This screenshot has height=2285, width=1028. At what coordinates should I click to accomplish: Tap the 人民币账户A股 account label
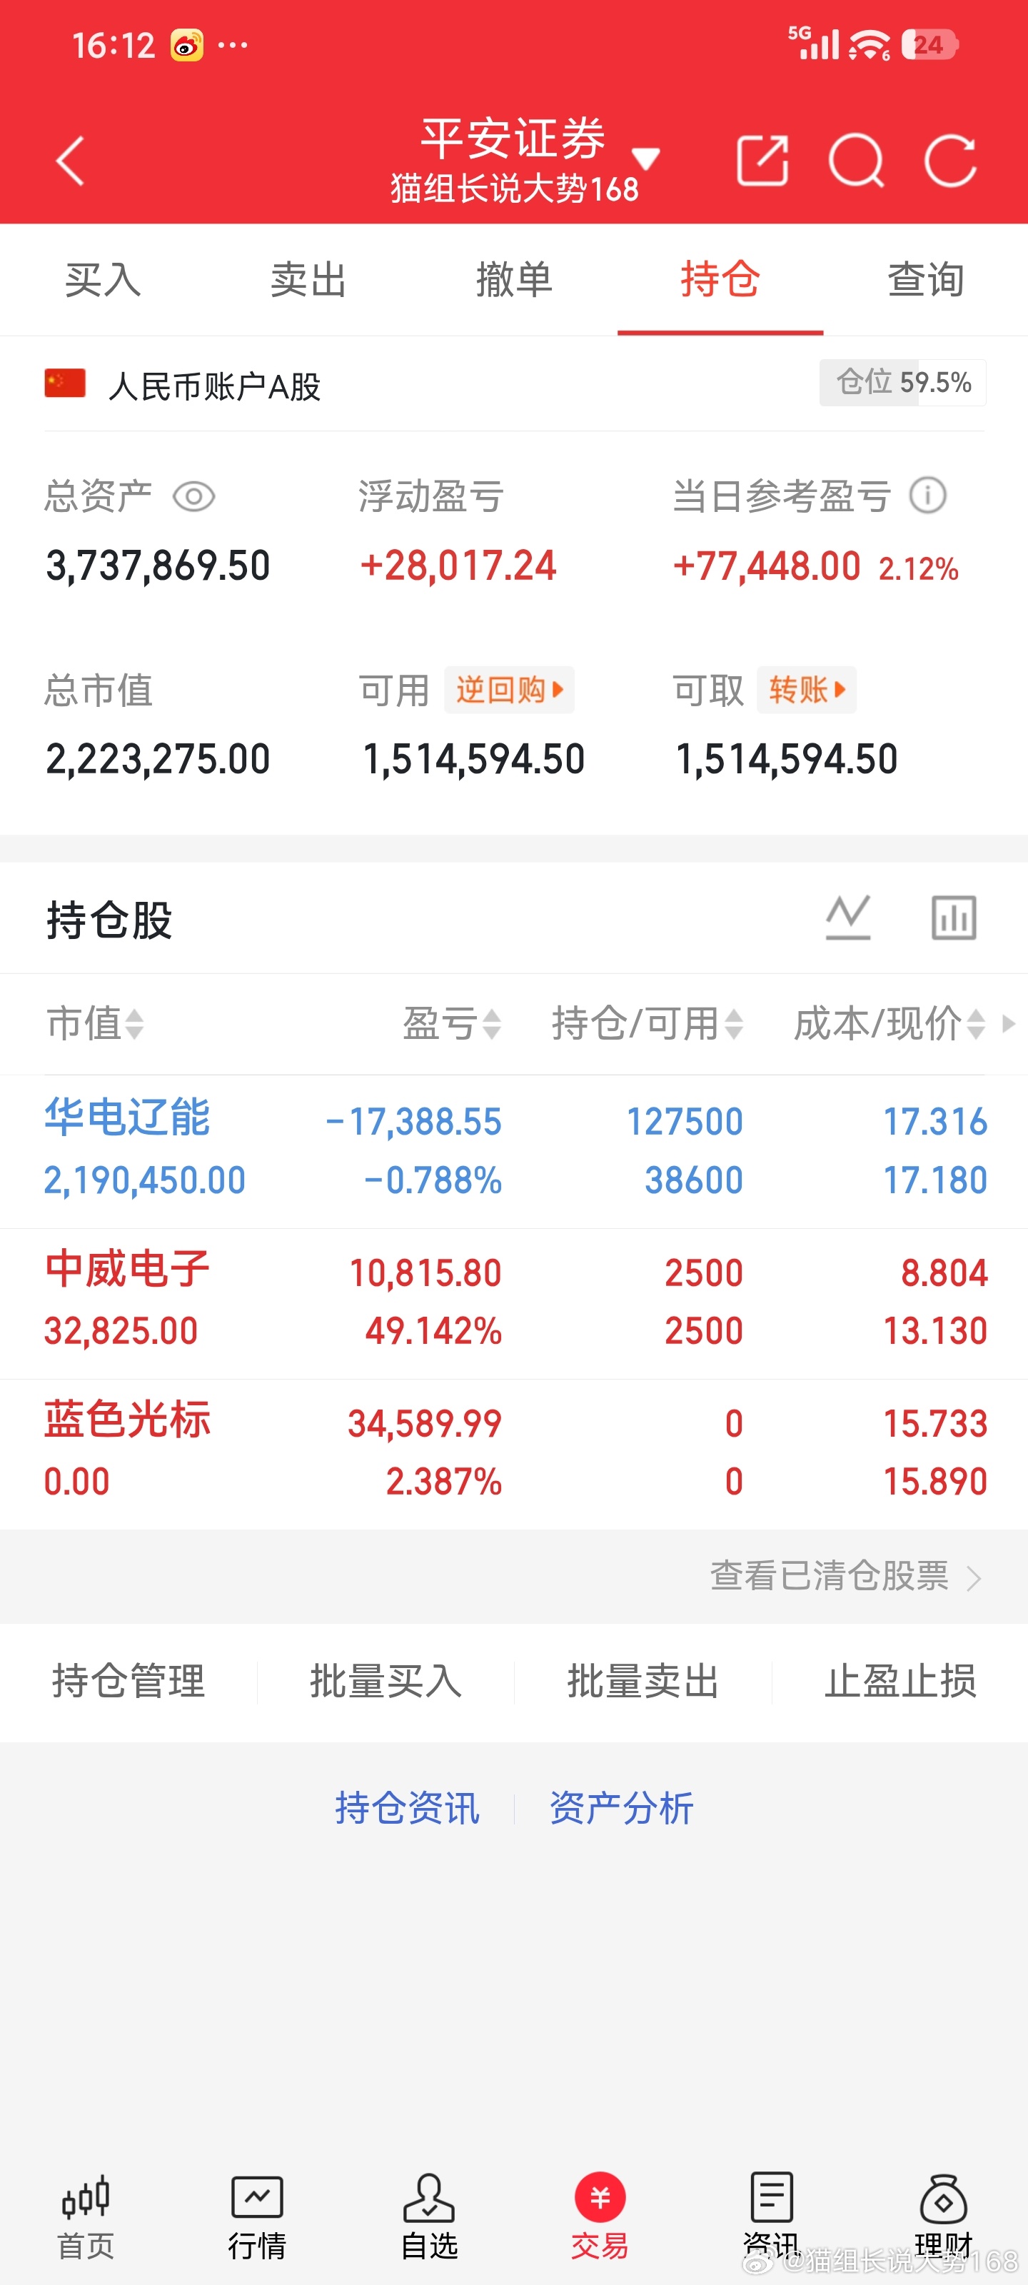(213, 387)
